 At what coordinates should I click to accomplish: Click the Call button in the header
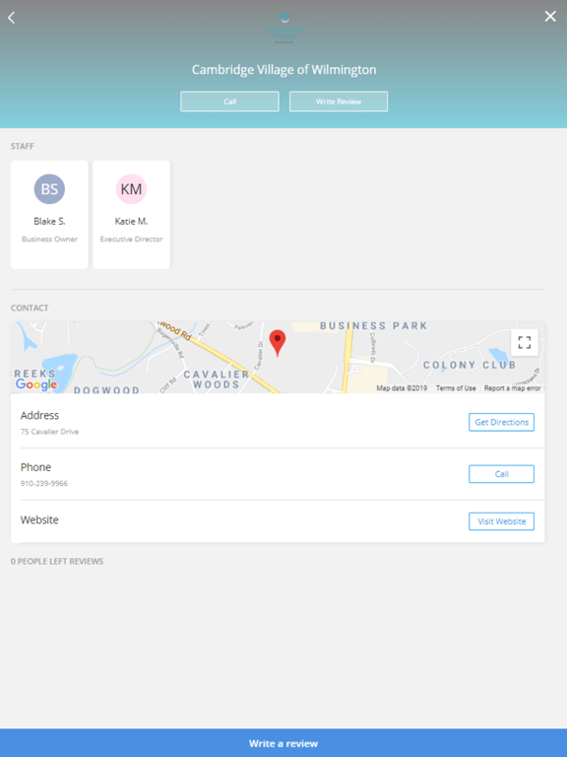(x=229, y=102)
